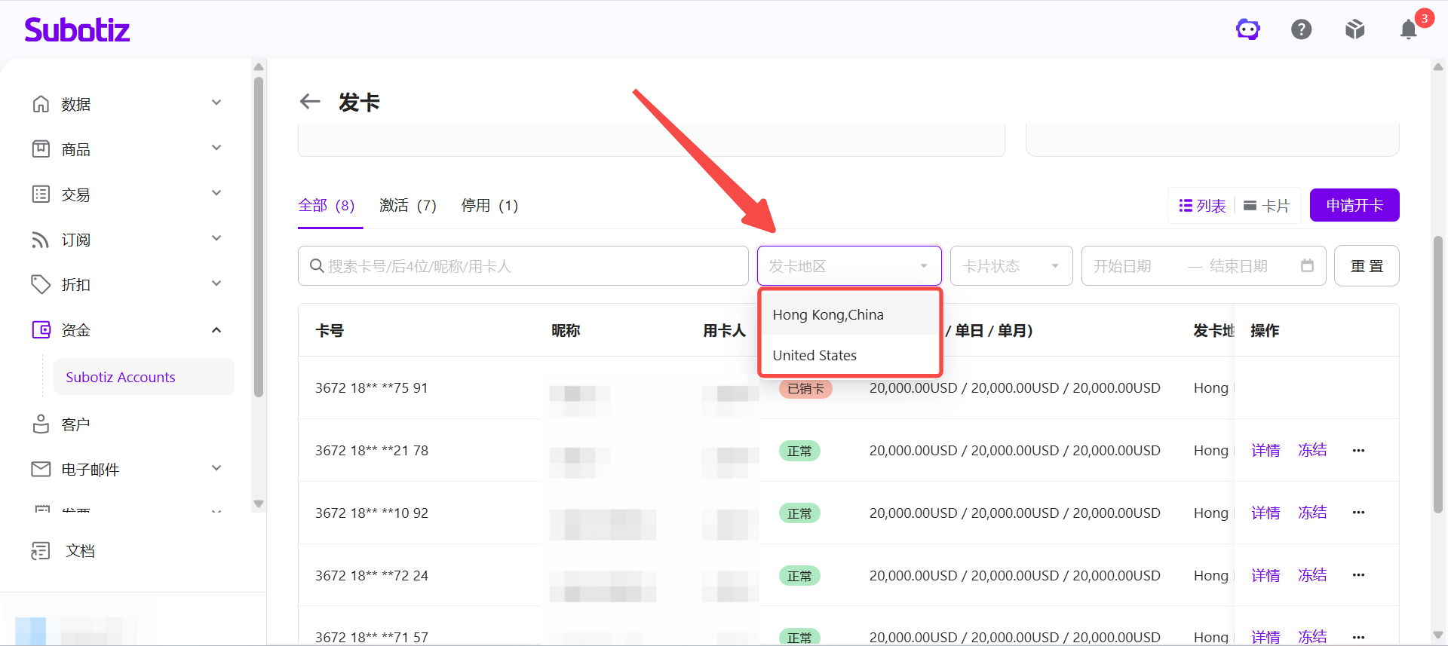The image size is (1448, 646).
Task: Open more options for card ending 10 92
Action: tap(1359, 513)
